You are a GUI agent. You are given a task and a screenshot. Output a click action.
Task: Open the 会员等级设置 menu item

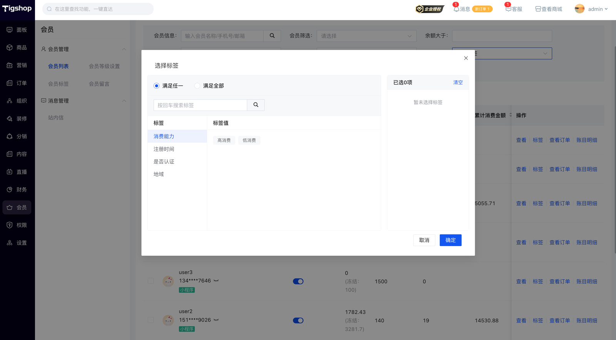pyautogui.click(x=104, y=66)
